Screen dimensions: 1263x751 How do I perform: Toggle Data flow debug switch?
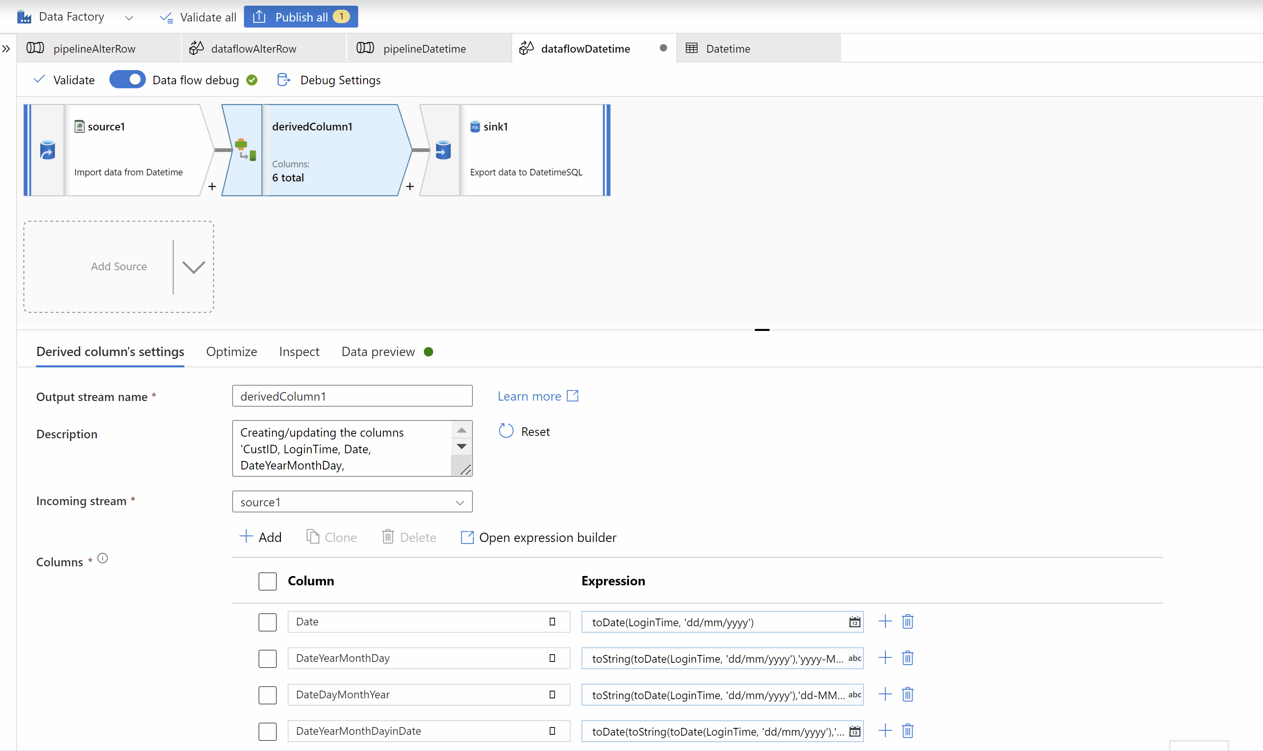pos(128,80)
